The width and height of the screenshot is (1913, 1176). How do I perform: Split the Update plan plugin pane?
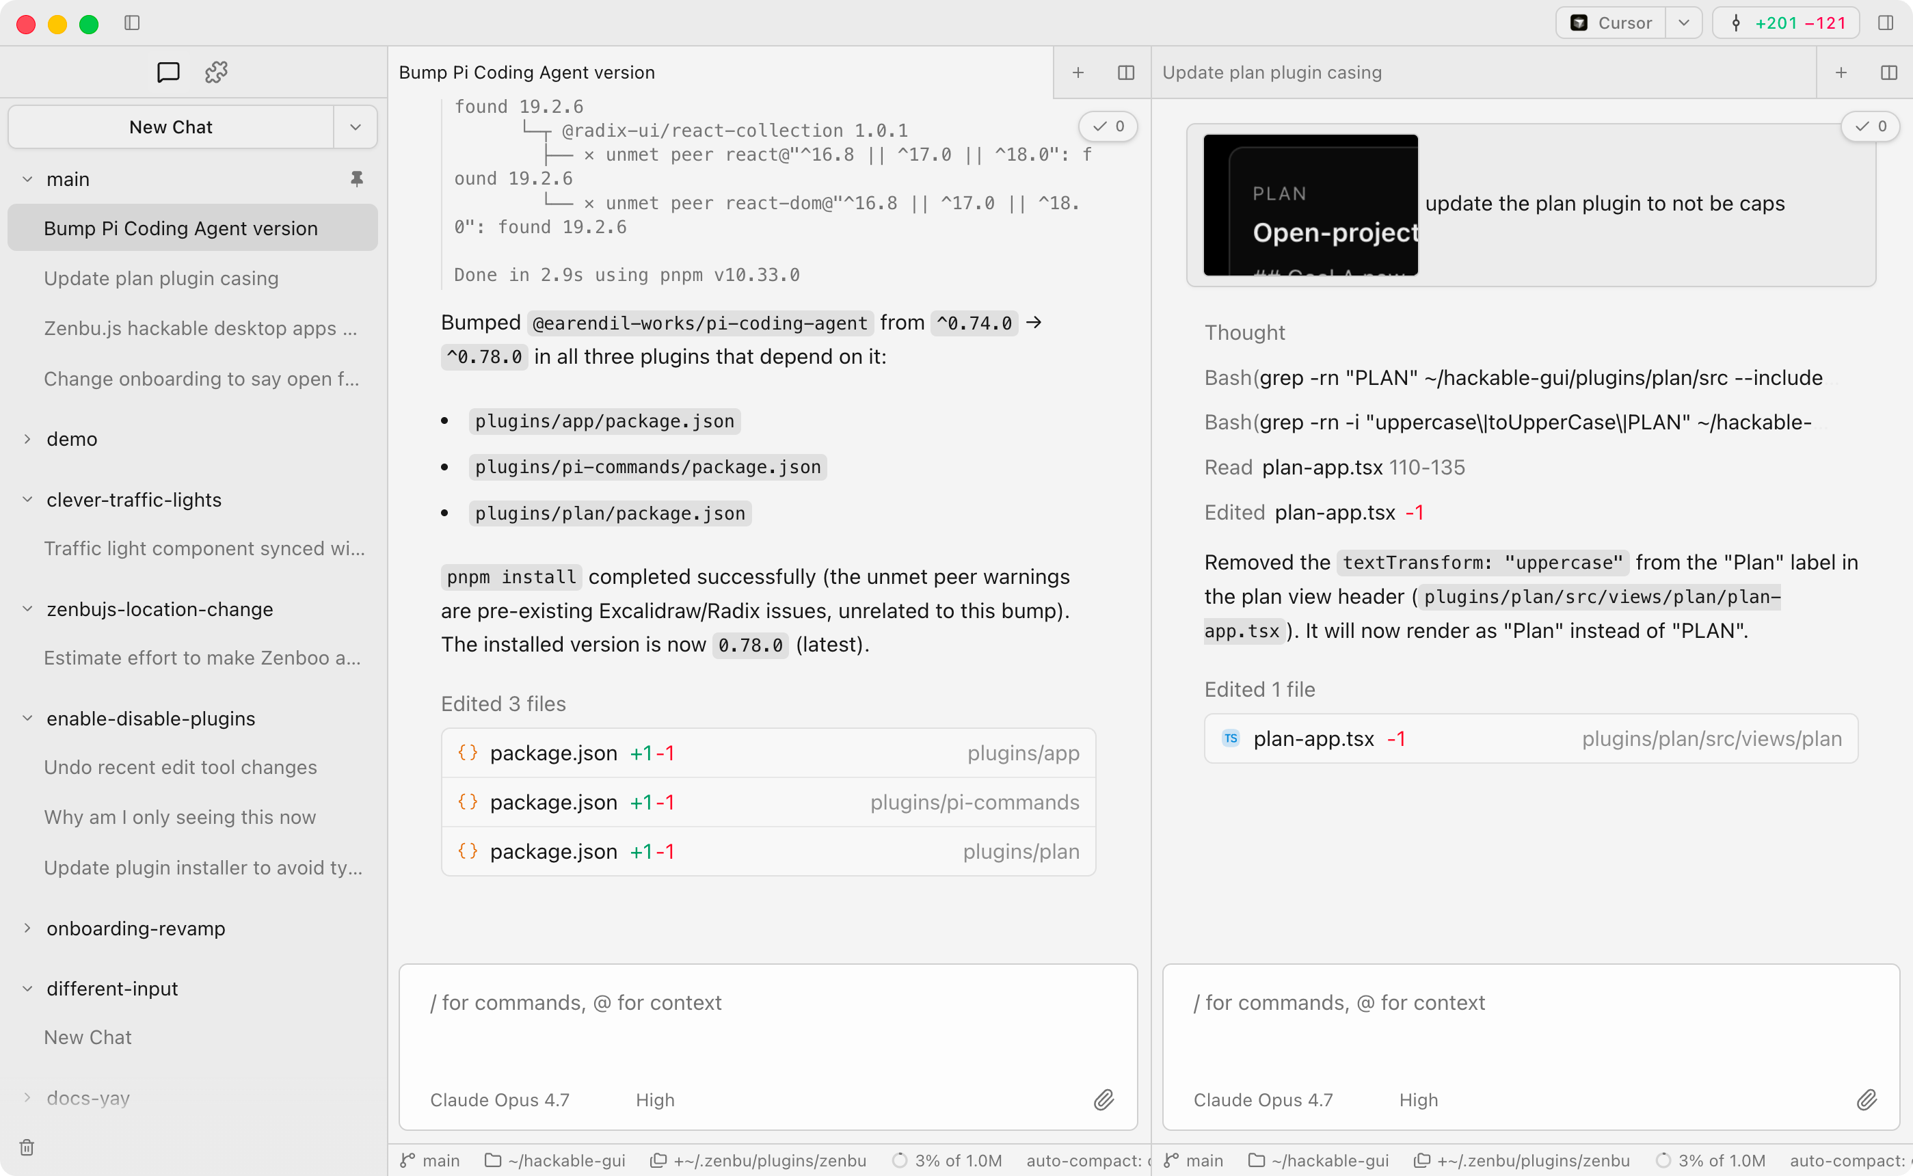1889,72
